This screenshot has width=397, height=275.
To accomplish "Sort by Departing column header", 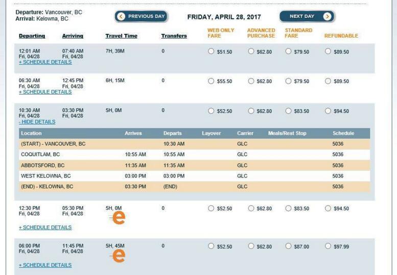I will click(32, 36).
